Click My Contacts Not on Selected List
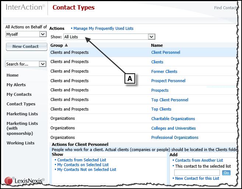This screenshot has width=242, height=189. coord(87,169)
